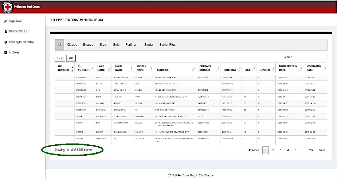The image size is (341, 180).
Task: Click the Search input field
Action: (x=310, y=57)
